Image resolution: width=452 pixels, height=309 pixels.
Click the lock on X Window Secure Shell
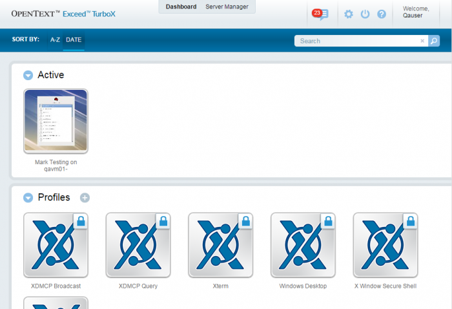pyautogui.click(x=411, y=221)
